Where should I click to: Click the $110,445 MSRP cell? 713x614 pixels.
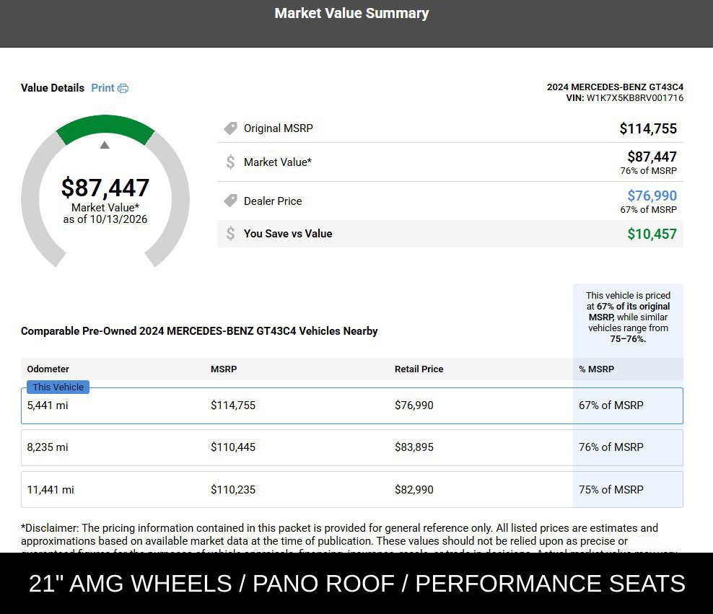[x=233, y=447]
